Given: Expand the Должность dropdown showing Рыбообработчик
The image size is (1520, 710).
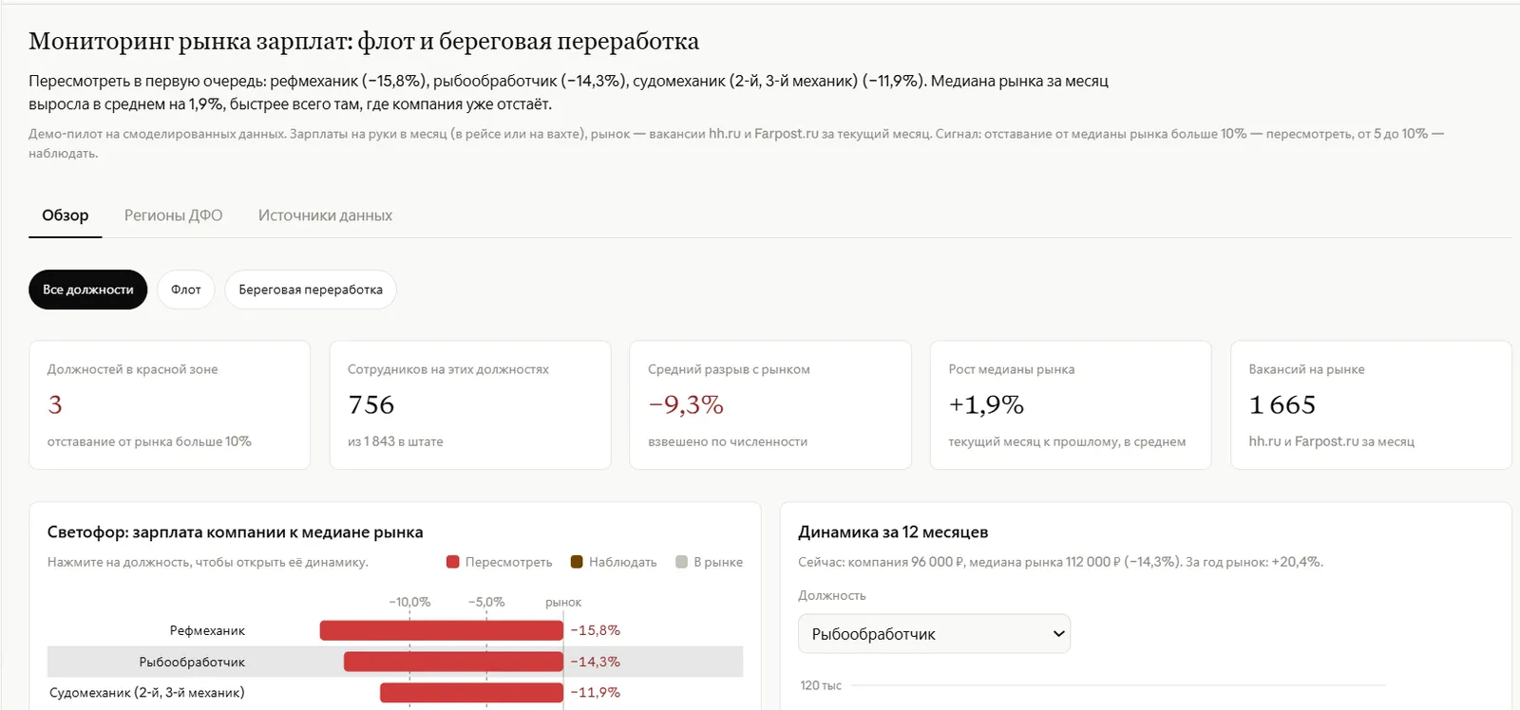Looking at the screenshot, I should [934, 634].
